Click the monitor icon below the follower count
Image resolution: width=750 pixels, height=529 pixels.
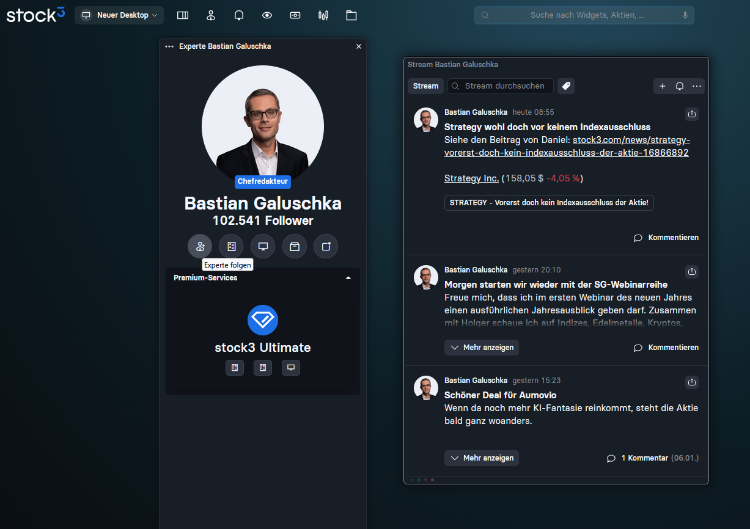263,246
